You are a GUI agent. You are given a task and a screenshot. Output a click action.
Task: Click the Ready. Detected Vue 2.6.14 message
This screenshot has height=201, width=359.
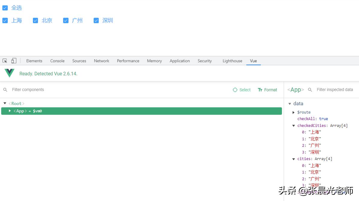tap(48, 74)
